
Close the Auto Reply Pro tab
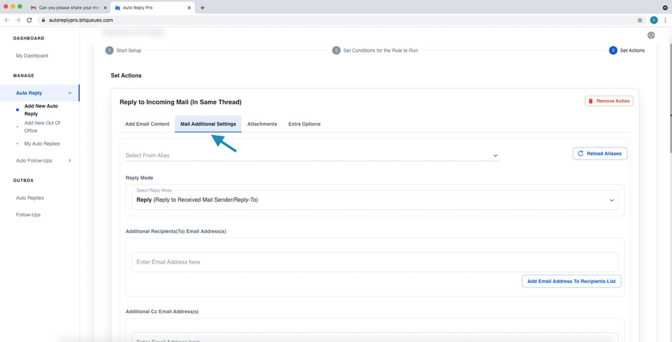[189, 8]
